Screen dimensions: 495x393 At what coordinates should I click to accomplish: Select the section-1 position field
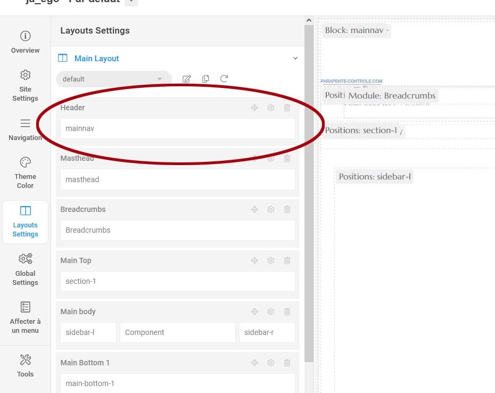178,282
